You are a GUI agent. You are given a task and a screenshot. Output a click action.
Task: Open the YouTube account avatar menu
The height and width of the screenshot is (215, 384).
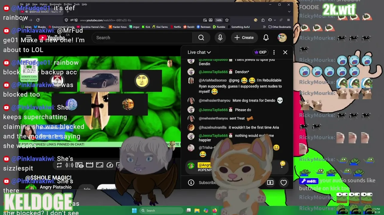[x=282, y=38]
